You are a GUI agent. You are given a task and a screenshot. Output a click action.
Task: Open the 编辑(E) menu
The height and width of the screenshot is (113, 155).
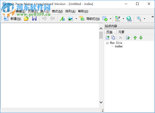[20, 11]
